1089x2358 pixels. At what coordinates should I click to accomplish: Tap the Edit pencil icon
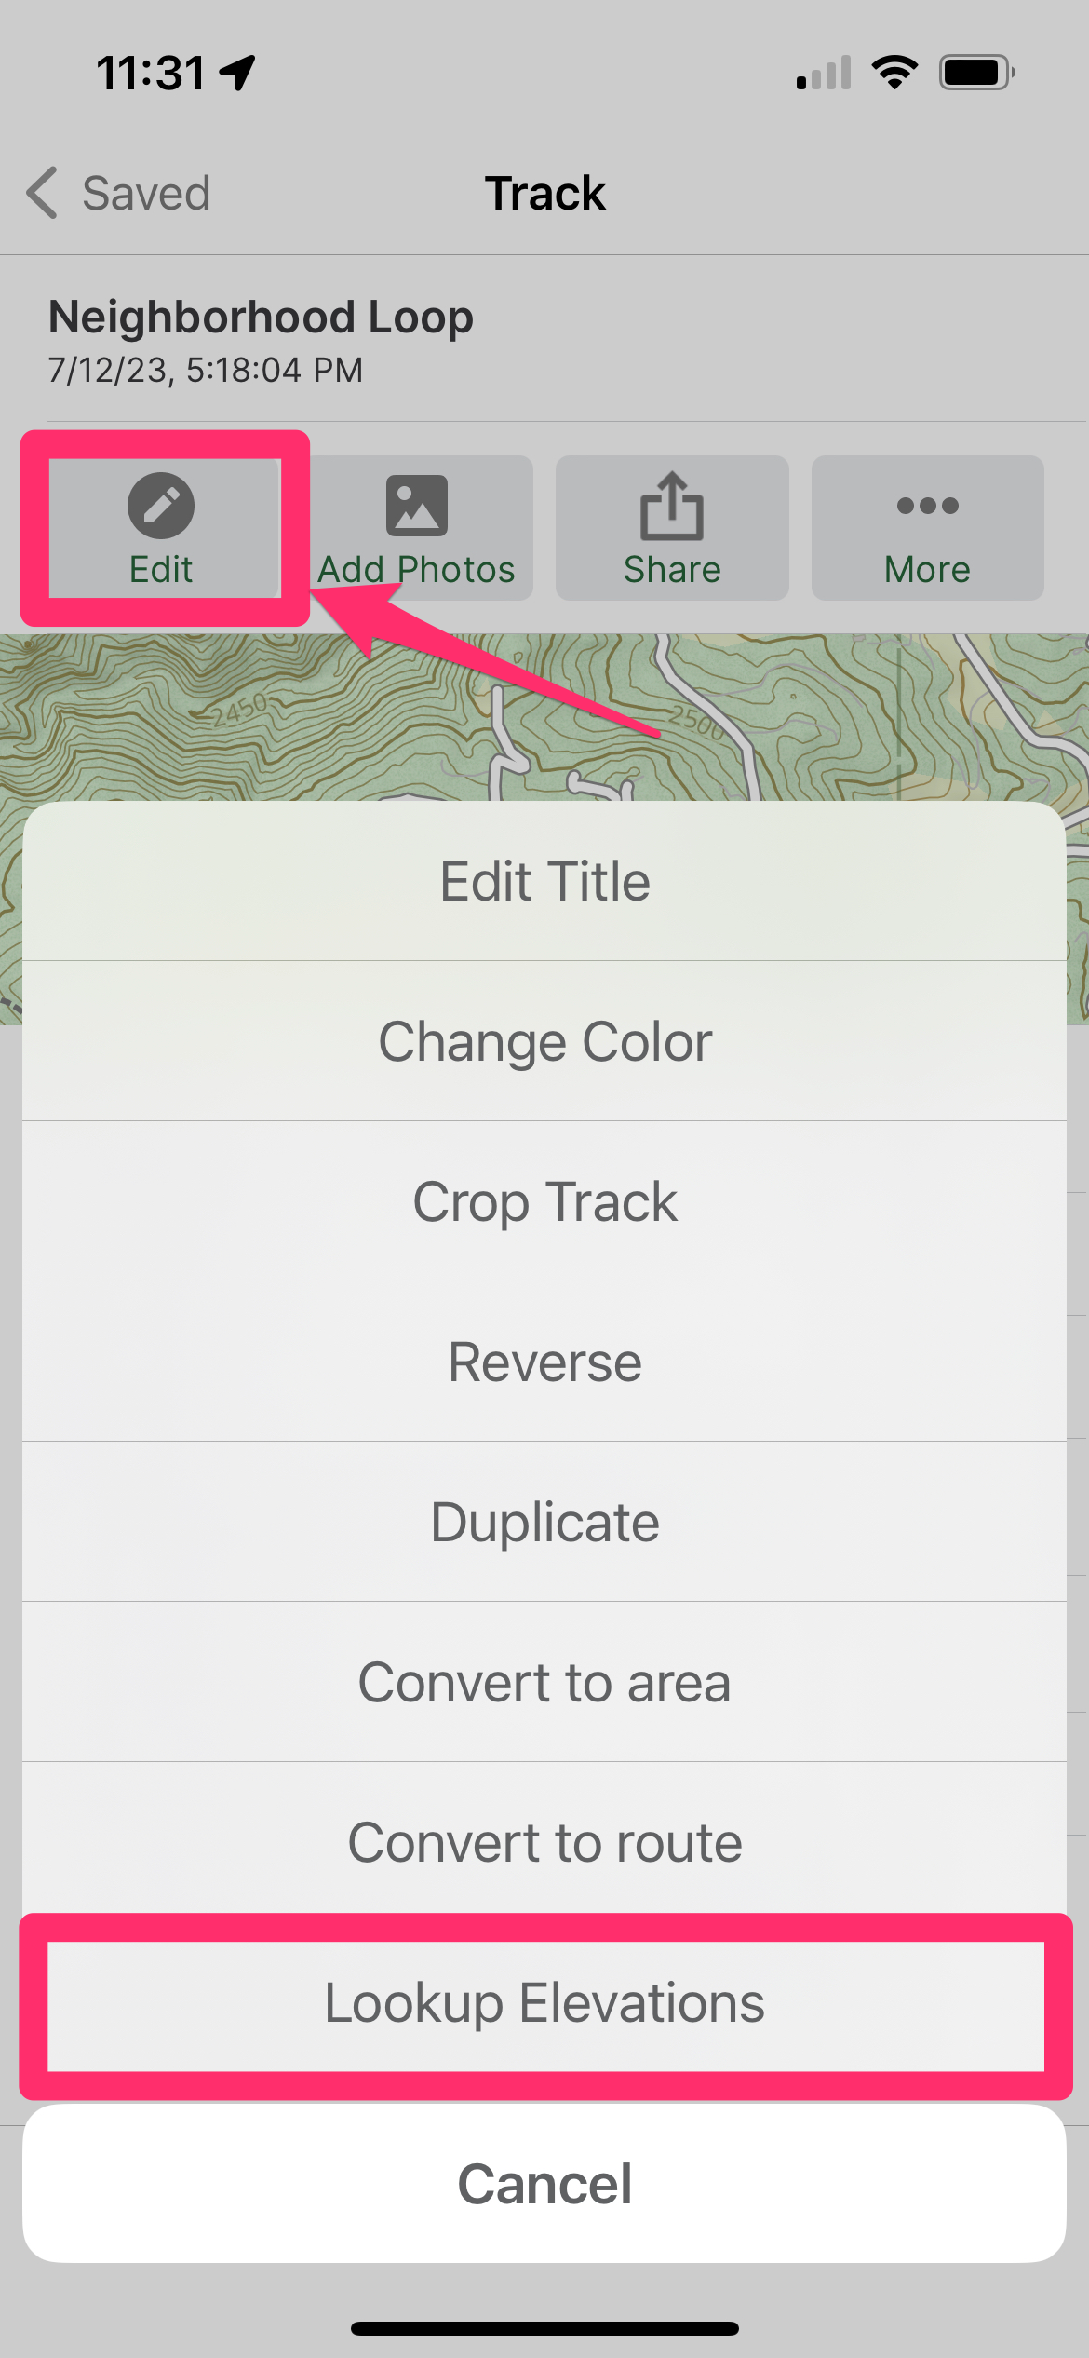pyautogui.click(x=161, y=506)
